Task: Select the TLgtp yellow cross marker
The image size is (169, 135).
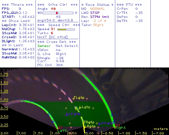Action: tap(74, 99)
